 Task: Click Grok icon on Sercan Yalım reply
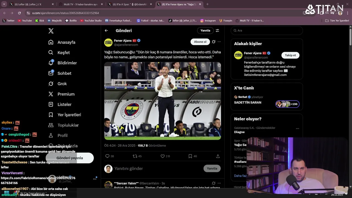click(214, 183)
